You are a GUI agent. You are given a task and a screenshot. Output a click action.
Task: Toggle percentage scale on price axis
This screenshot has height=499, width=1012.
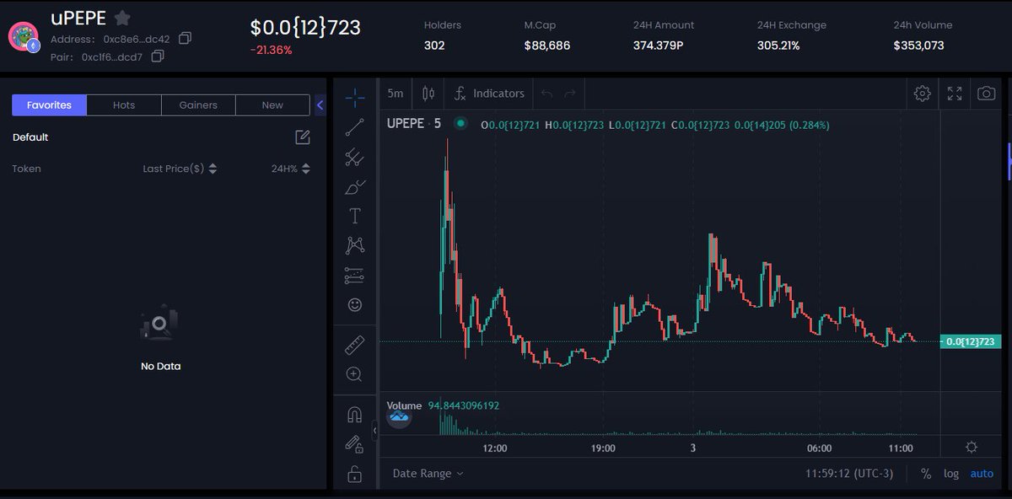925,473
